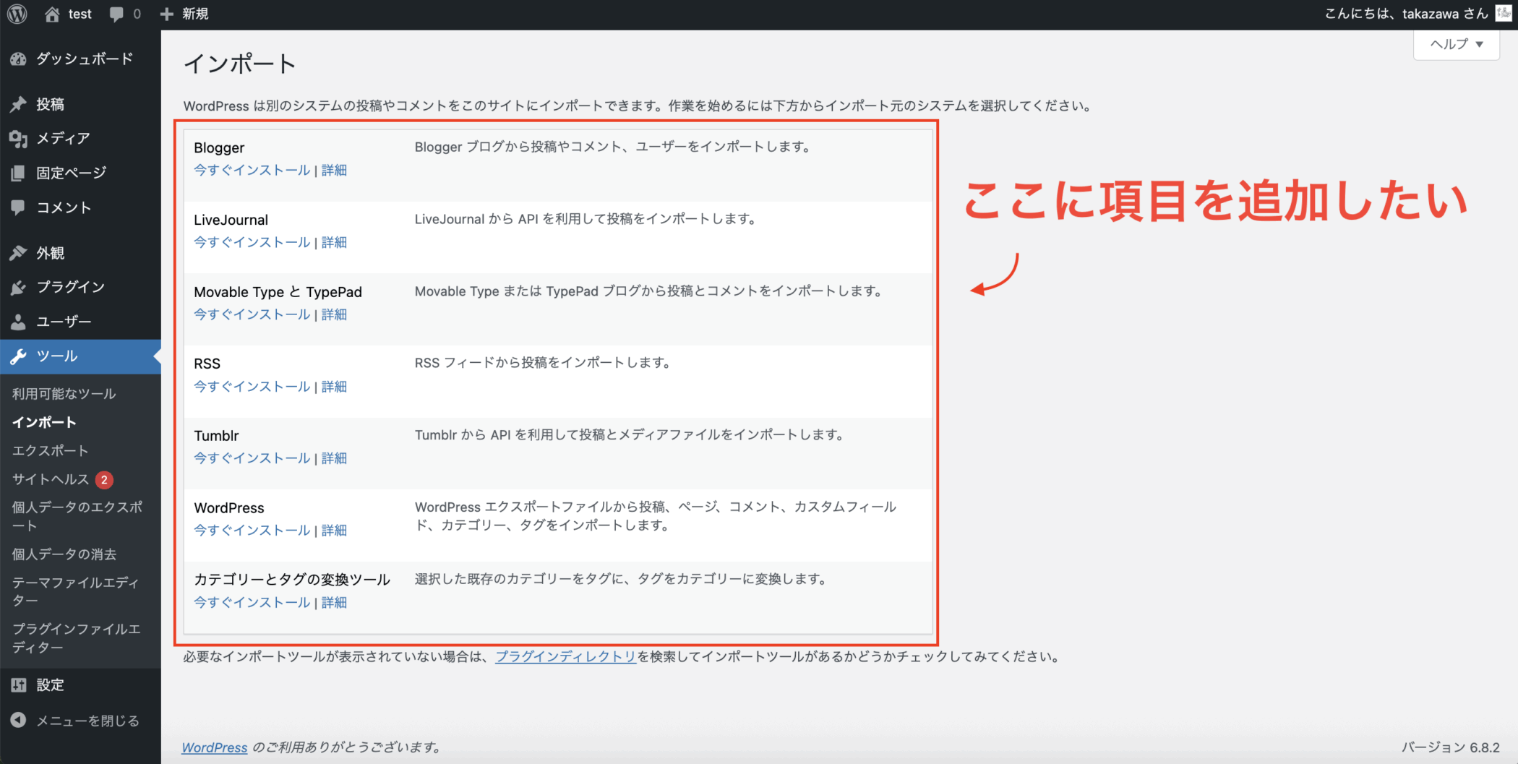Click the WordPress link in footer
This screenshot has width=1518, height=764.
click(x=214, y=747)
